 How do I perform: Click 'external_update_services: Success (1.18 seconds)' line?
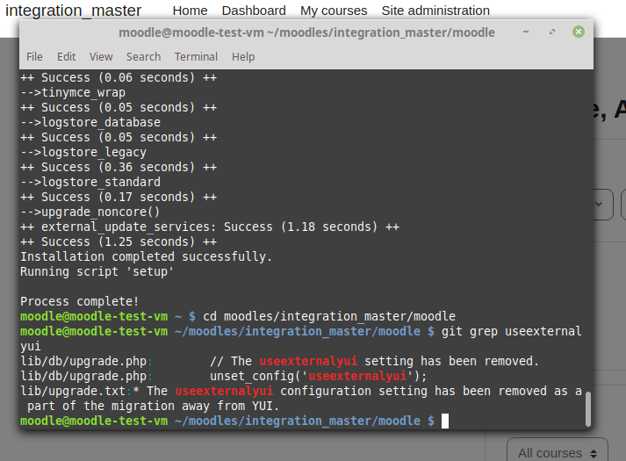[x=210, y=227]
